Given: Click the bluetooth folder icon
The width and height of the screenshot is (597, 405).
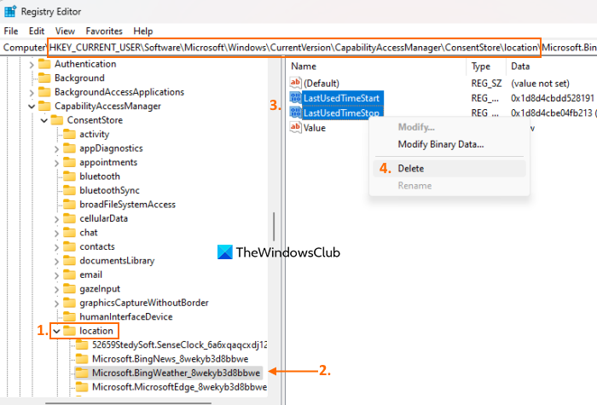Looking at the screenshot, I should coord(69,176).
